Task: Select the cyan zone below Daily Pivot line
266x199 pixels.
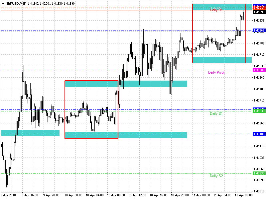Action: (x=153, y=84)
